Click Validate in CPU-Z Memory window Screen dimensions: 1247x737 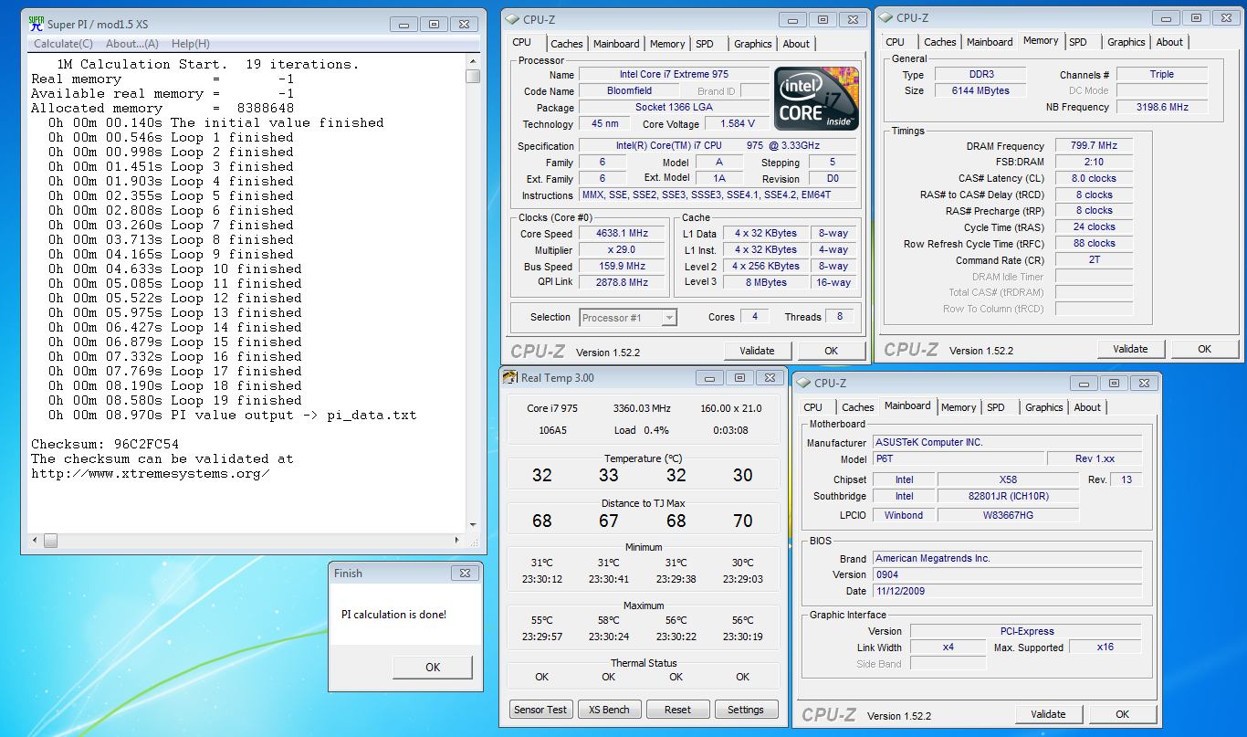[x=1131, y=349]
